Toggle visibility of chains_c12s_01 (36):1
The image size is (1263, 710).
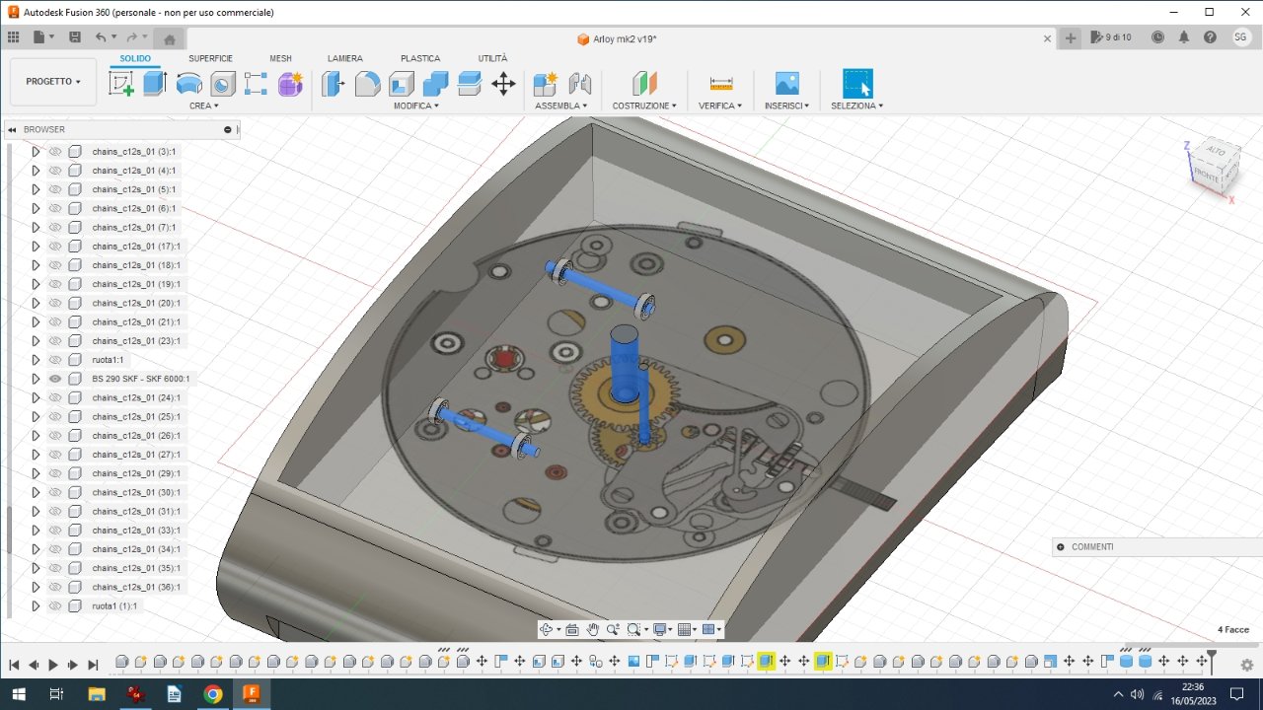[55, 587]
